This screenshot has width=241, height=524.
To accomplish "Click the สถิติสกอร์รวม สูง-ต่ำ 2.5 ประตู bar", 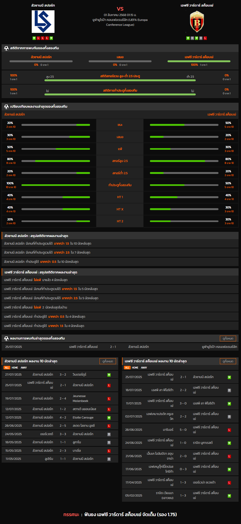I will [x=120, y=80].
